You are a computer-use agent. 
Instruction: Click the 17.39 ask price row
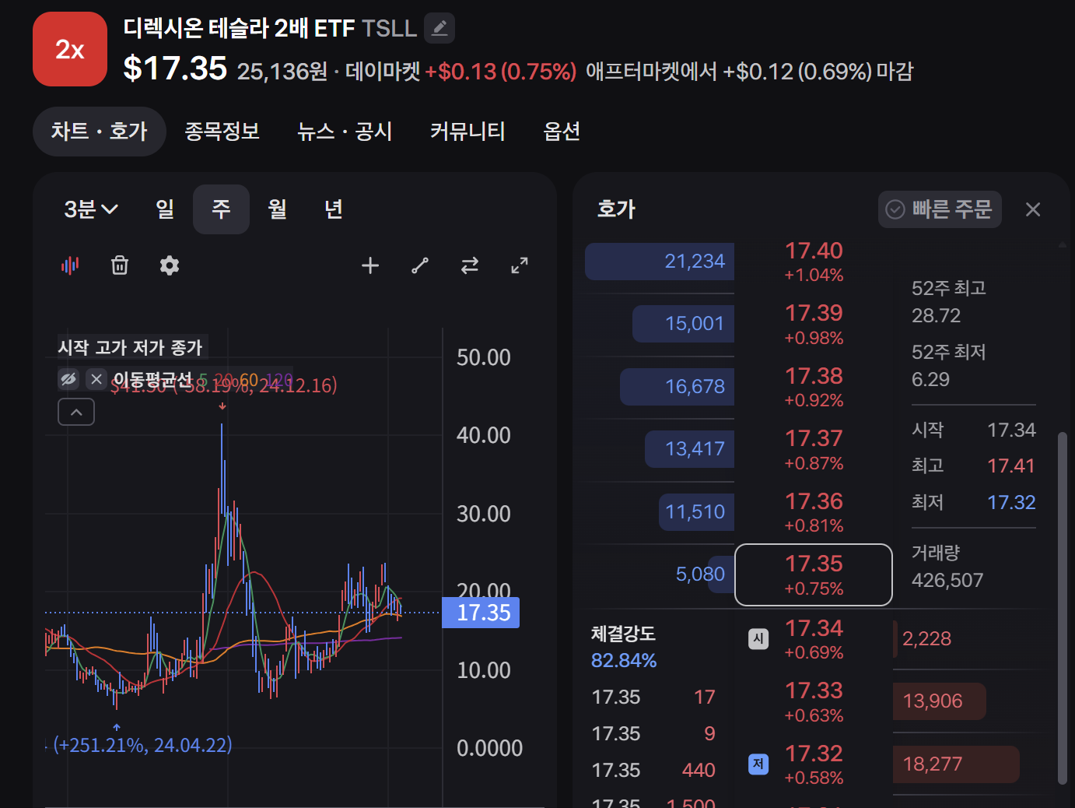point(814,324)
